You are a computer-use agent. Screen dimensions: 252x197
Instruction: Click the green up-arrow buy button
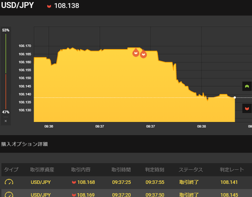coord(247,86)
